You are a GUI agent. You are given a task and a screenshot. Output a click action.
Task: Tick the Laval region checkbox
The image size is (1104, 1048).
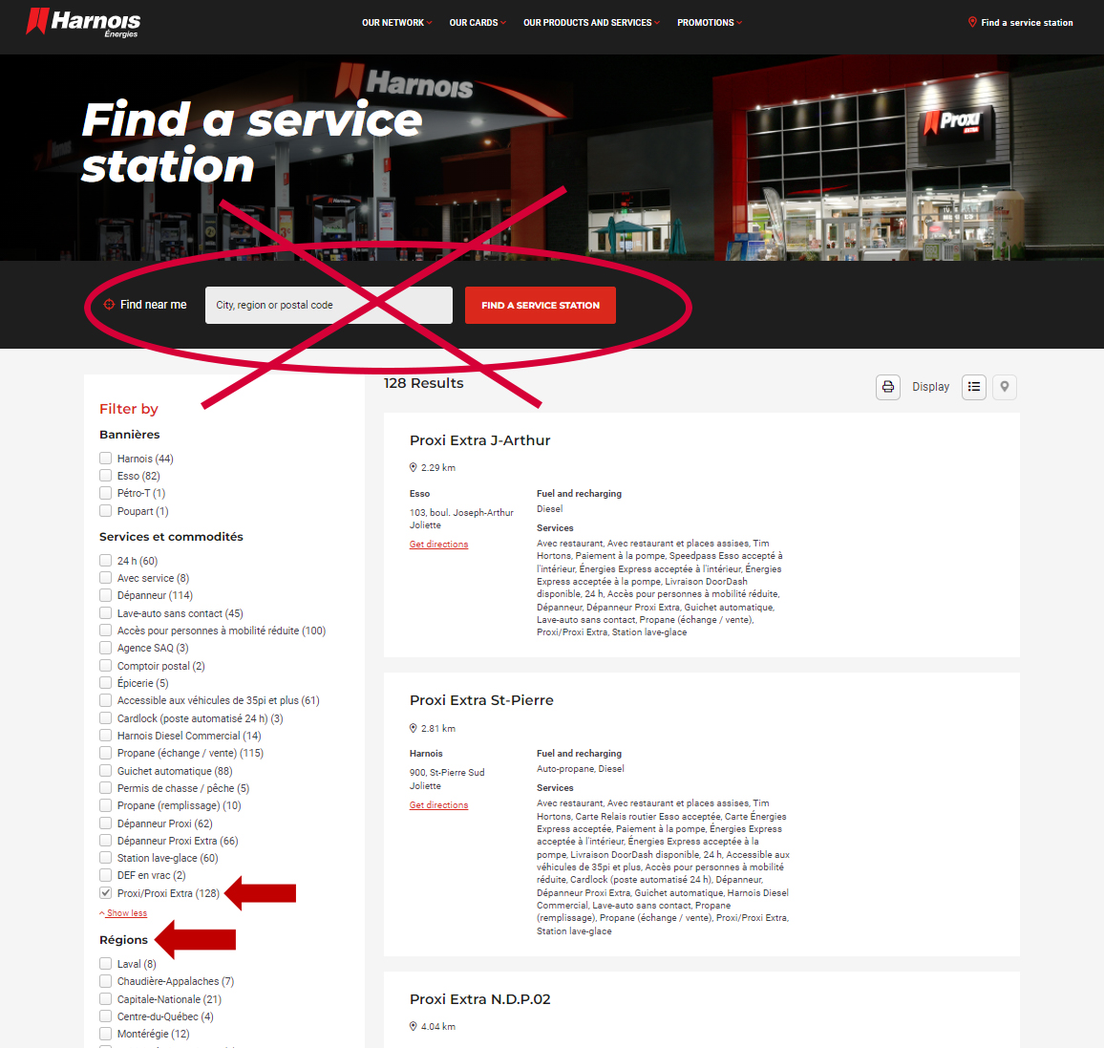coord(106,964)
